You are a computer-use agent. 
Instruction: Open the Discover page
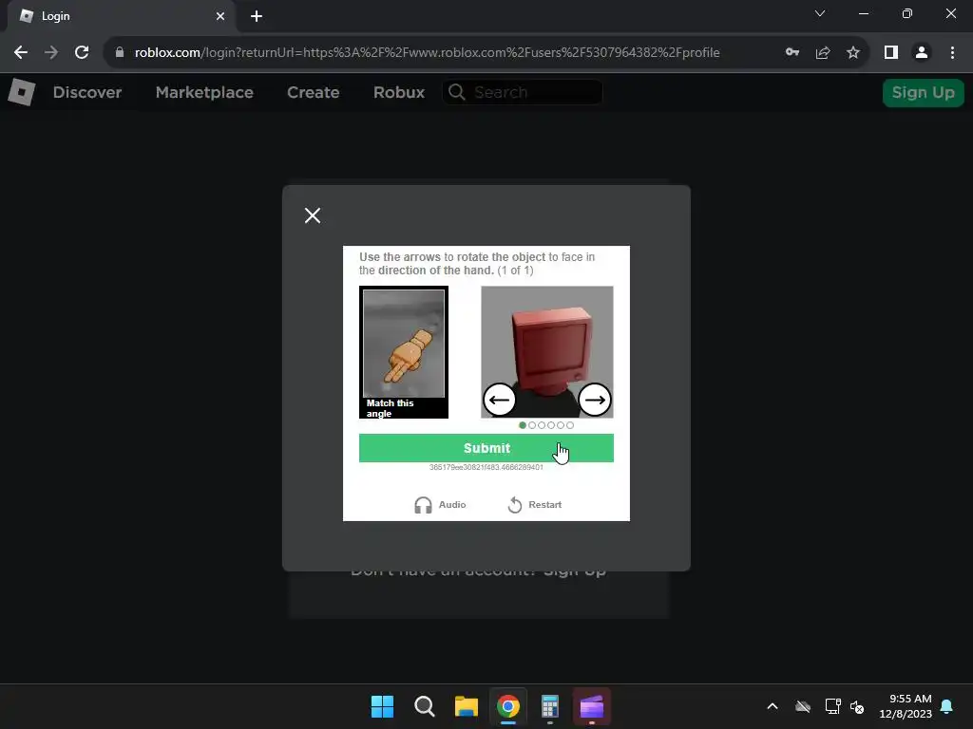[86, 92]
